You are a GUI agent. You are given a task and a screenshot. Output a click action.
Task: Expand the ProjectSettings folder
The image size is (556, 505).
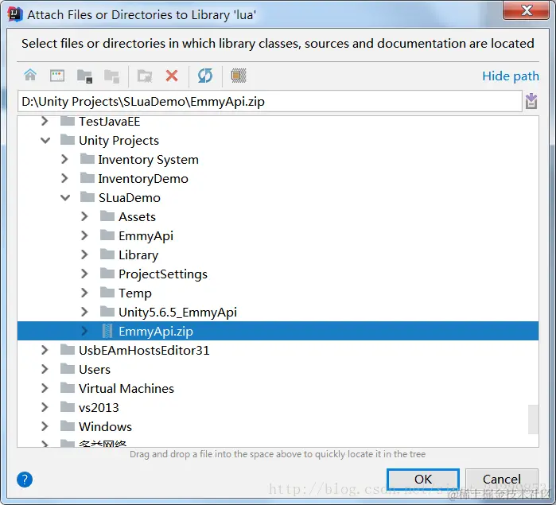(84, 274)
